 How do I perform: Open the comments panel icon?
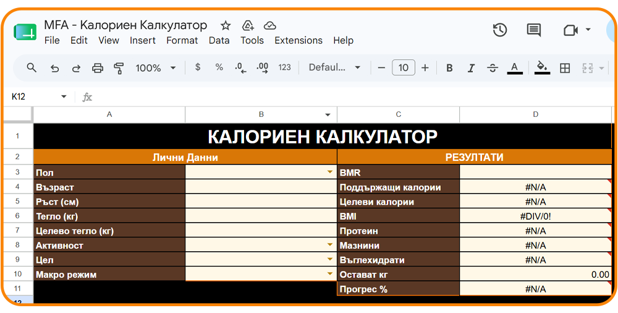tap(534, 30)
